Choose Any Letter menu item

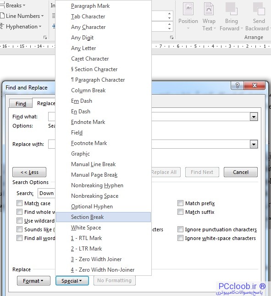coord(103,48)
